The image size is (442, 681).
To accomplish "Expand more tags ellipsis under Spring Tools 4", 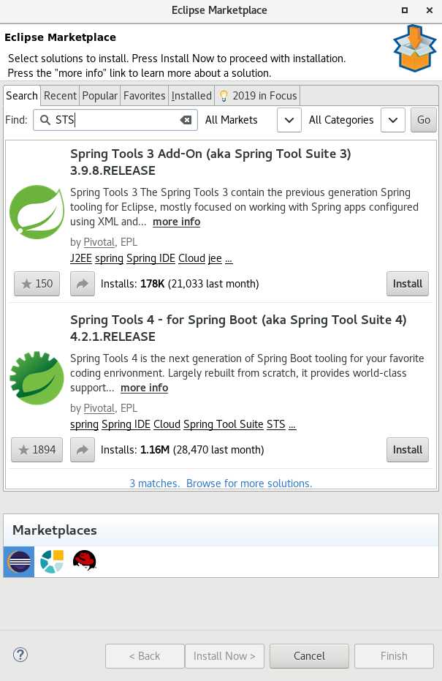I will (x=292, y=425).
